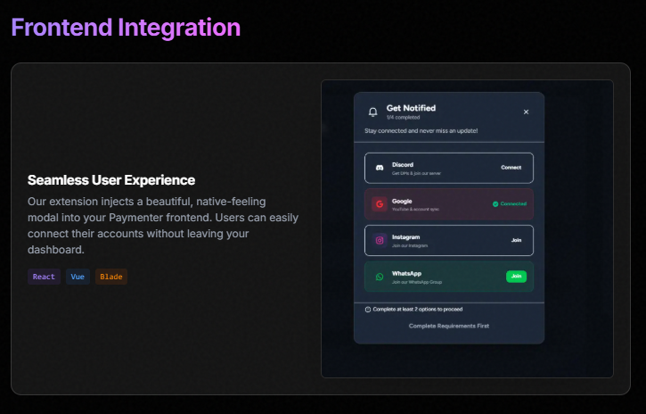
Task: Select the Vue tag
Action: click(x=78, y=277)
